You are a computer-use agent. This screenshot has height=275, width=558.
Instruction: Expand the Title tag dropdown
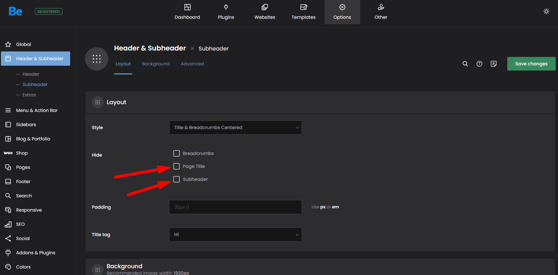click(235, 235)
